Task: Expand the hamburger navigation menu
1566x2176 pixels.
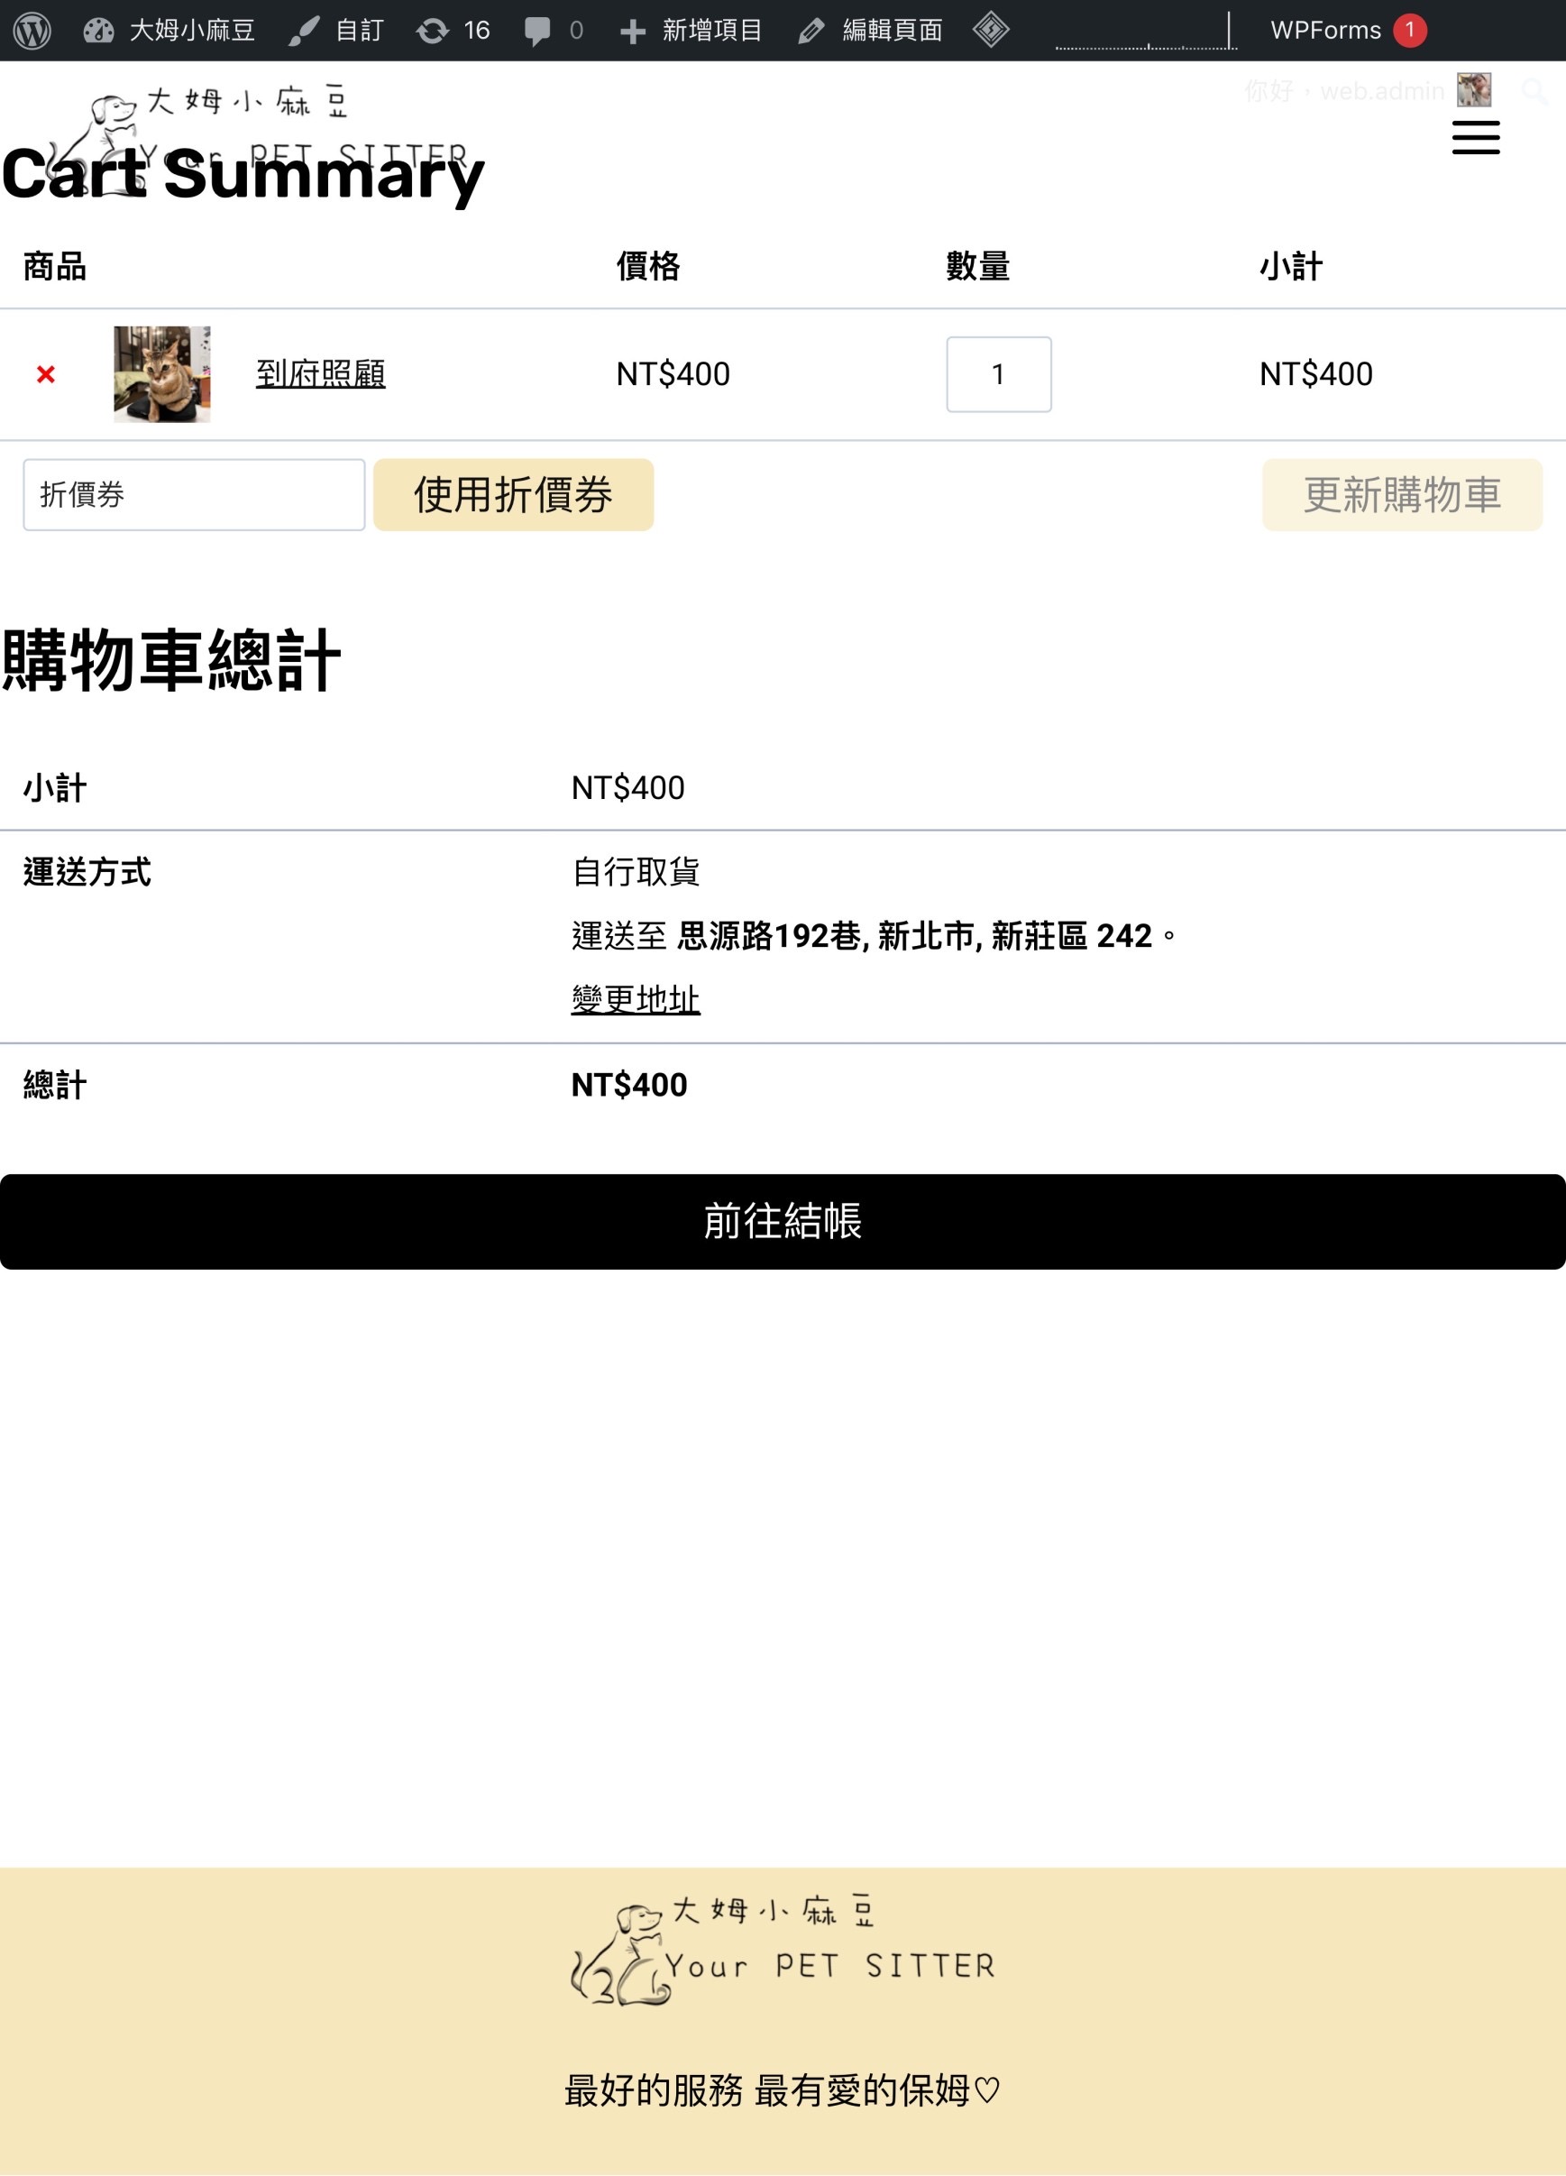Action: pyautogui.click(x=1475, y=138)
